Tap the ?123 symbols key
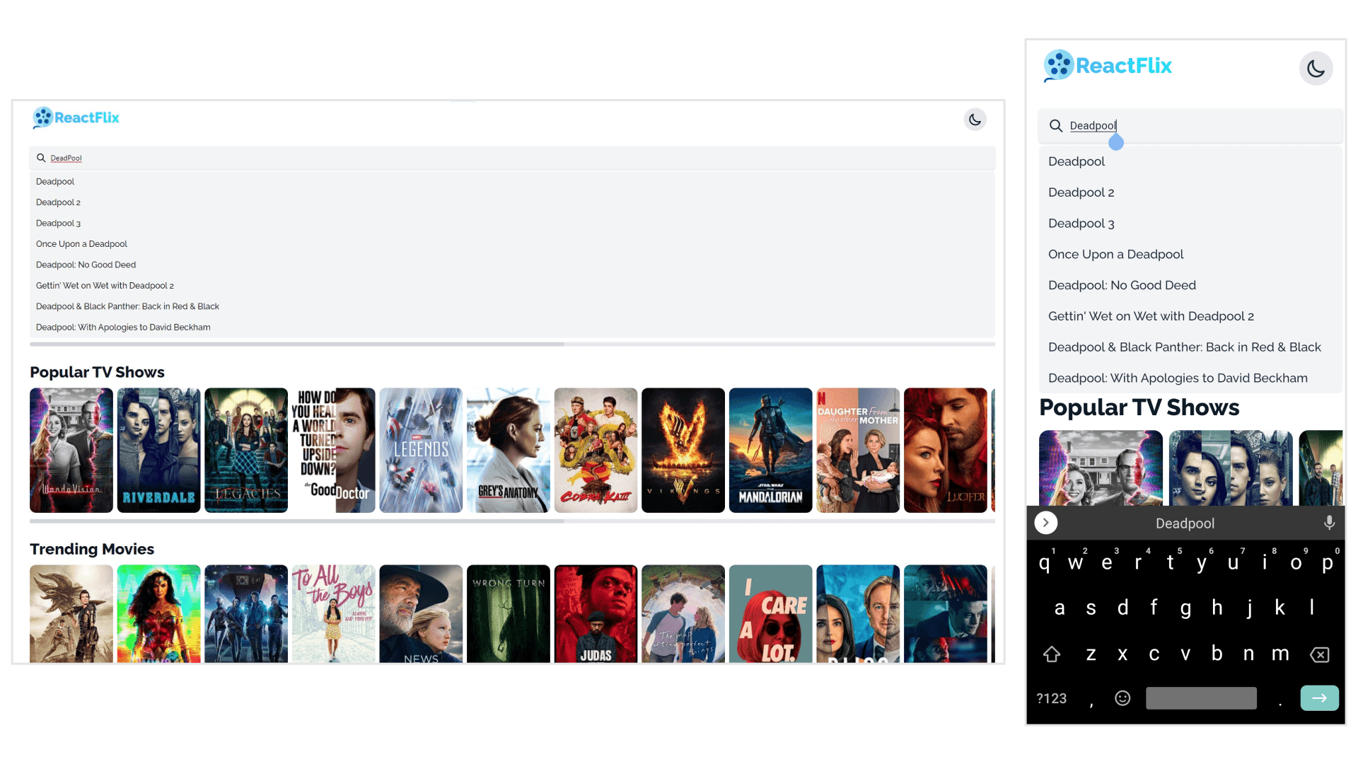Image resolution: width=1358 pixels, height=764 pixels. 1052,698
